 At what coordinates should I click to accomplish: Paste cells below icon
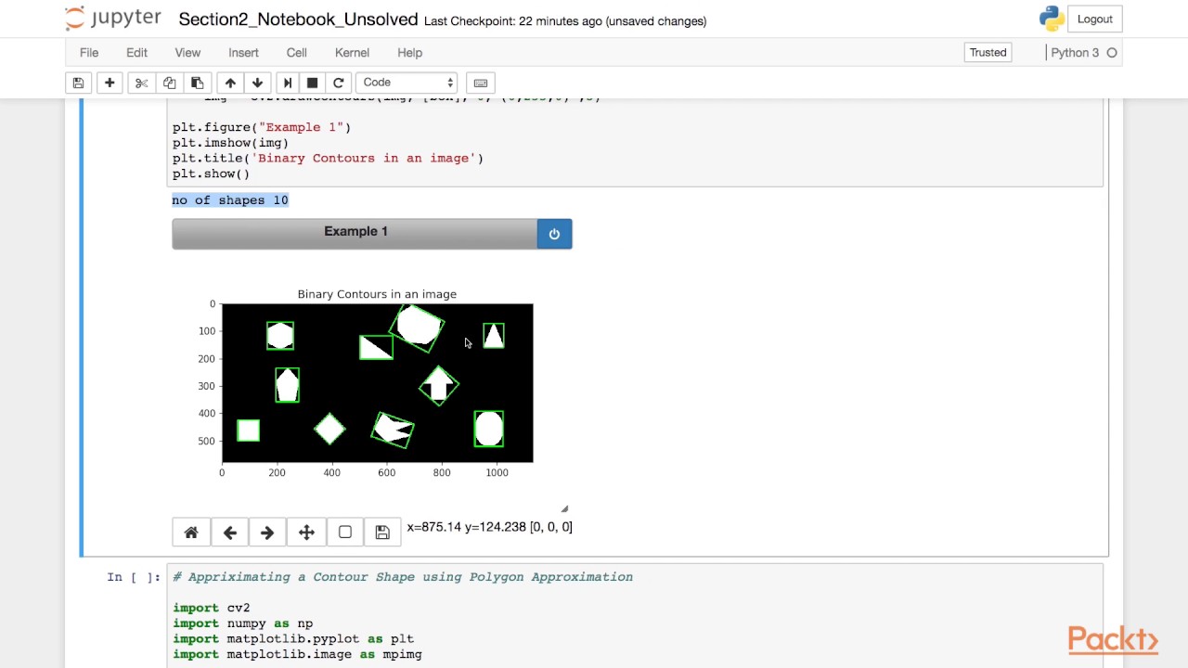coord(197,83)
